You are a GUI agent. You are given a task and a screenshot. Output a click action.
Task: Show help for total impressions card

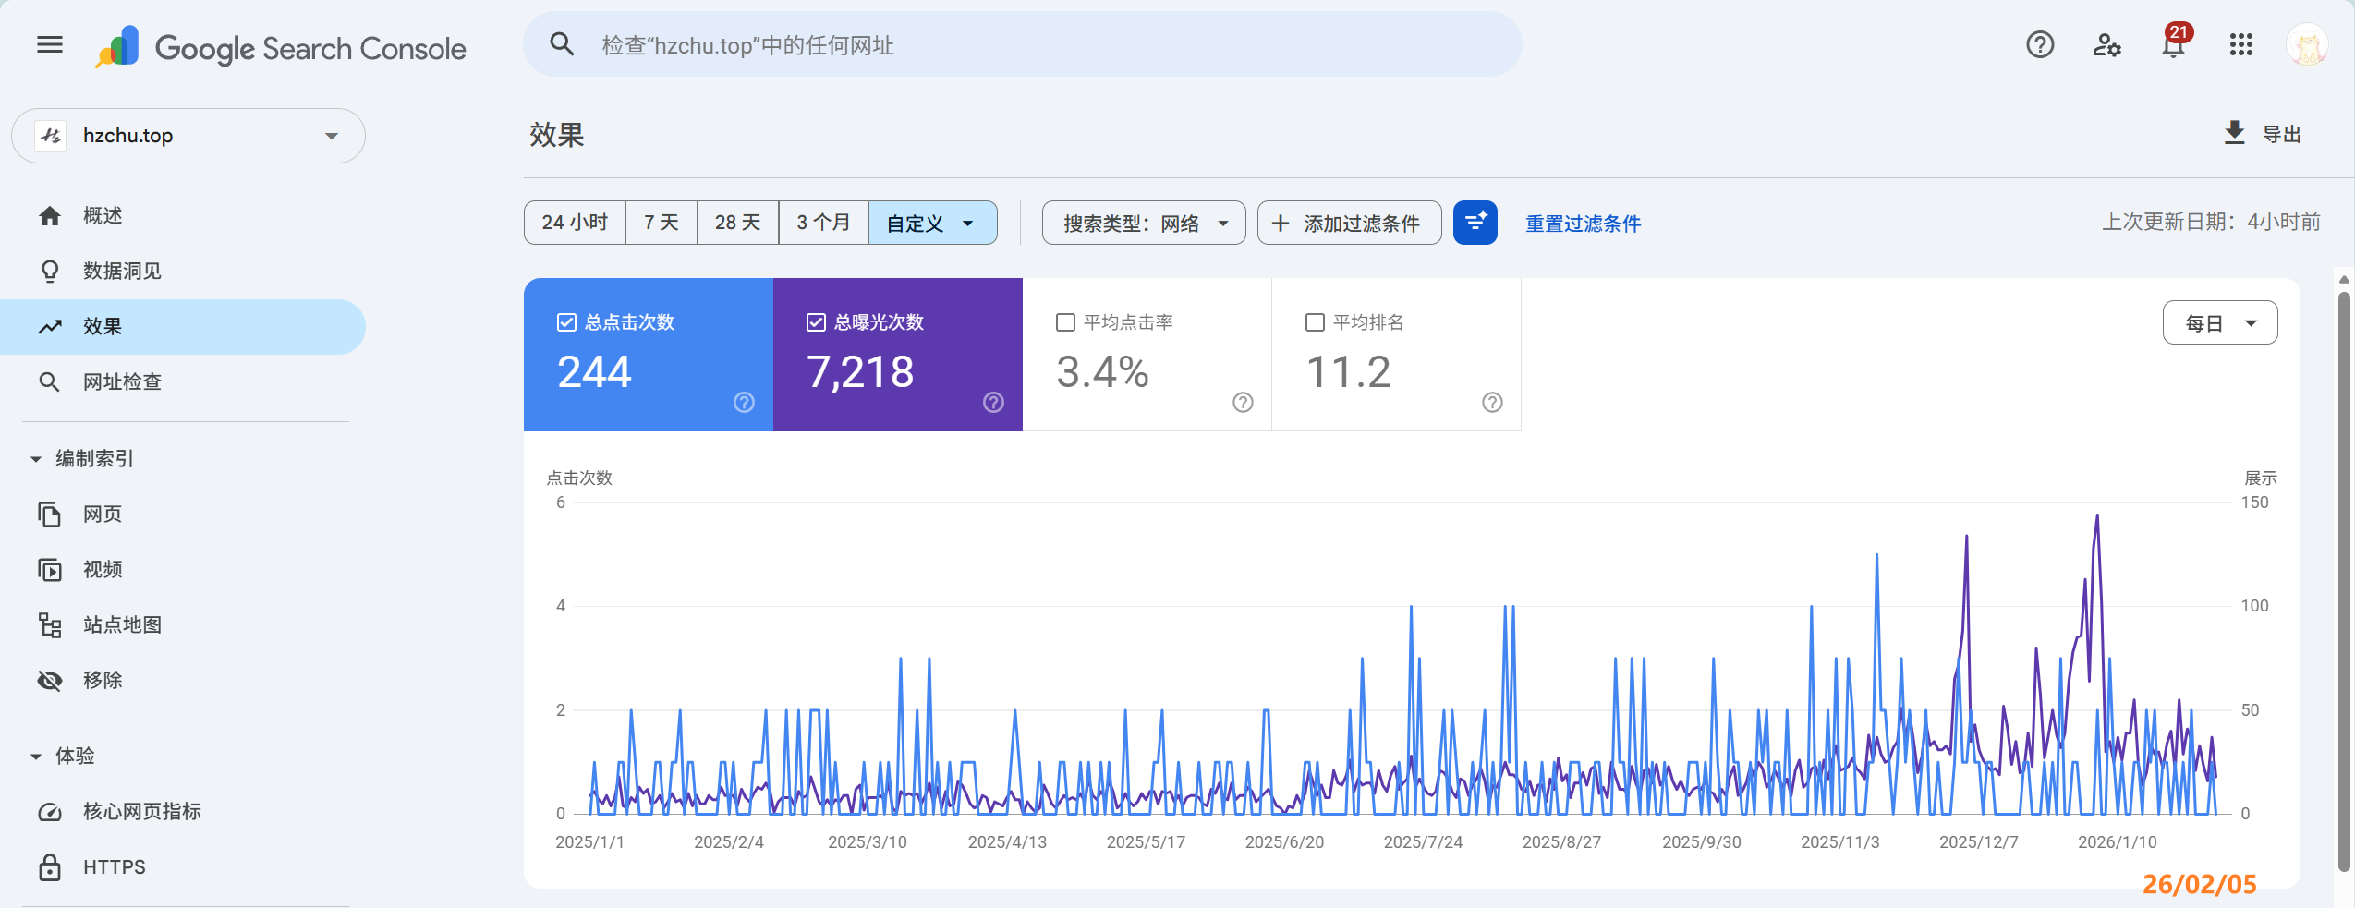993,402
